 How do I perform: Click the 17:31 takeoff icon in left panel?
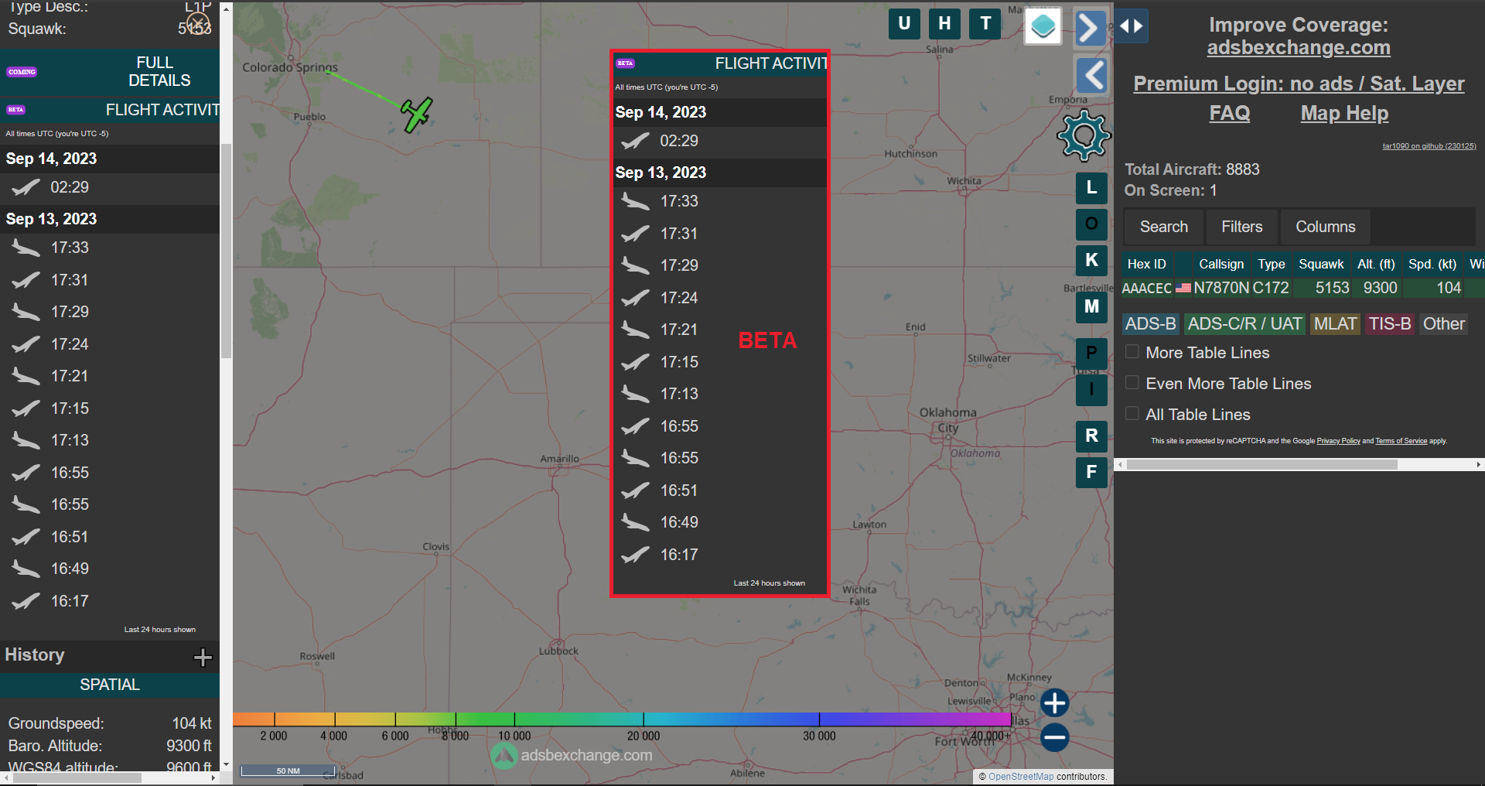click(x=26, y=280)
